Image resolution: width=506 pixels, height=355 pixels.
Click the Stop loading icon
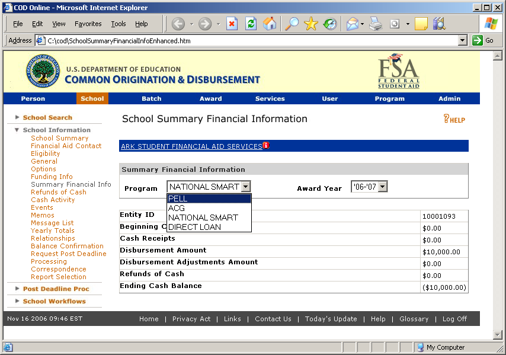point(232,24)
